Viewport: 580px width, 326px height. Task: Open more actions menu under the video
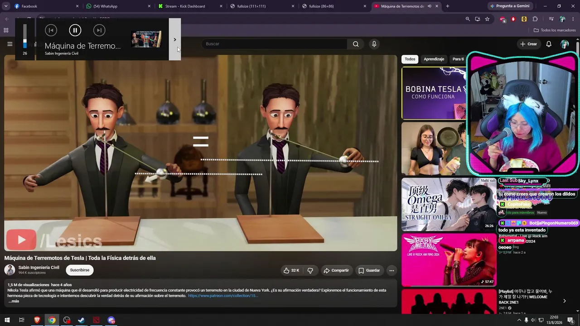pos(391,271)
